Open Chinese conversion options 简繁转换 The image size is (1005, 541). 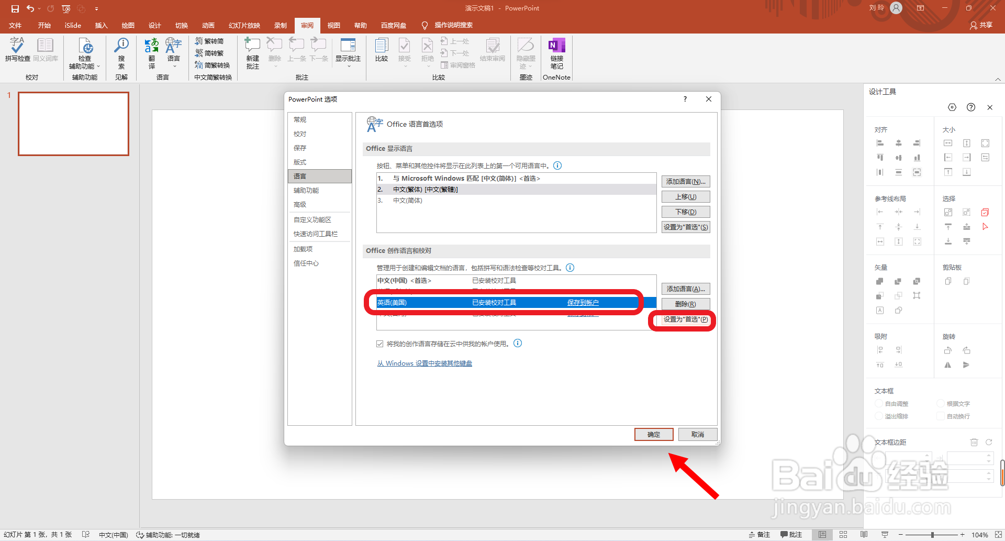click(213, 65)
